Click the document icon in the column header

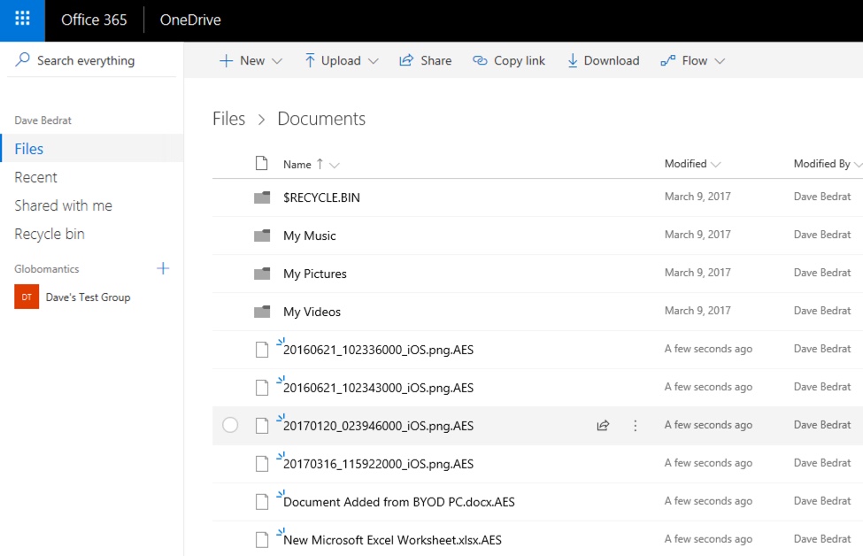click(262, 163)
